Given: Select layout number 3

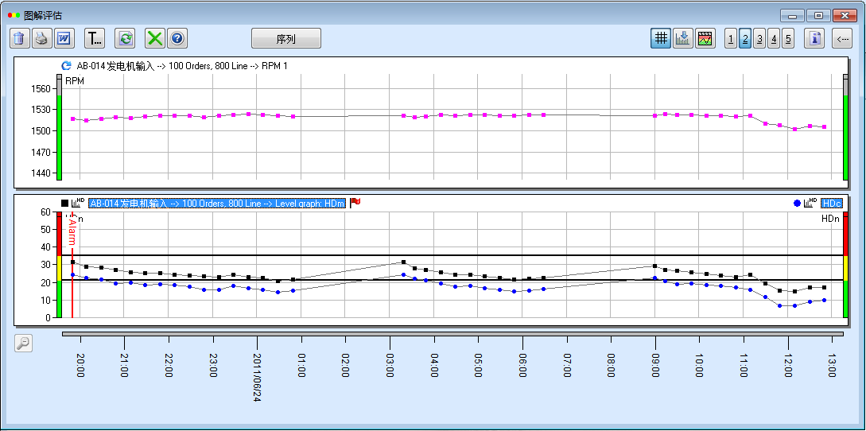Looking at the screenshot, I should [759, 38].
